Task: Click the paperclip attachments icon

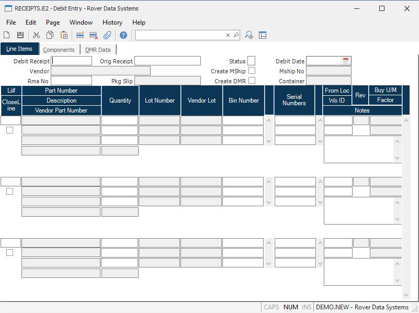Action: [107, 35]
